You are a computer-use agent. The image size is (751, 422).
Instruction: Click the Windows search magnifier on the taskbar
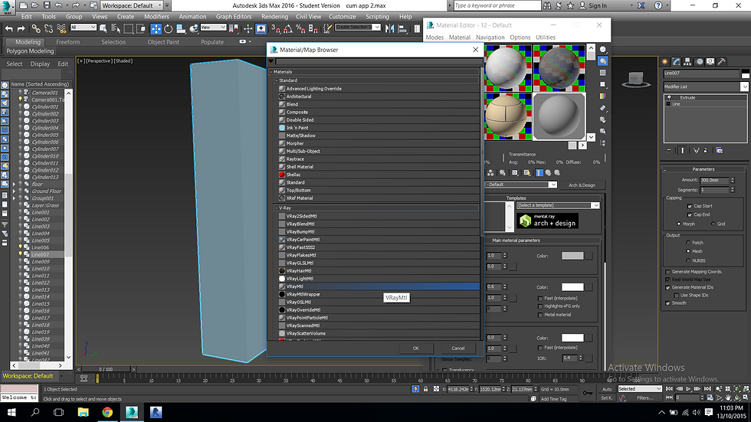35,413
